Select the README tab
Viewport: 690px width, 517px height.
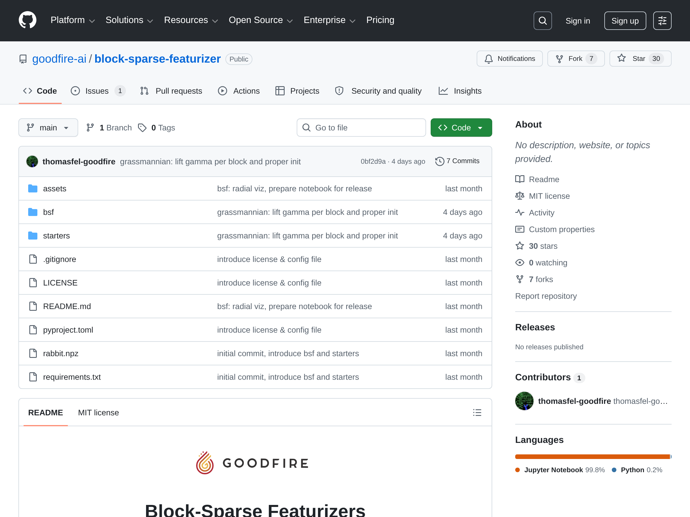tap(45, 413)
